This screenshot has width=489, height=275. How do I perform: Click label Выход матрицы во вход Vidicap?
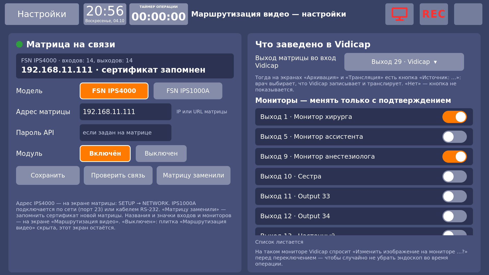(x=295, y=62)
